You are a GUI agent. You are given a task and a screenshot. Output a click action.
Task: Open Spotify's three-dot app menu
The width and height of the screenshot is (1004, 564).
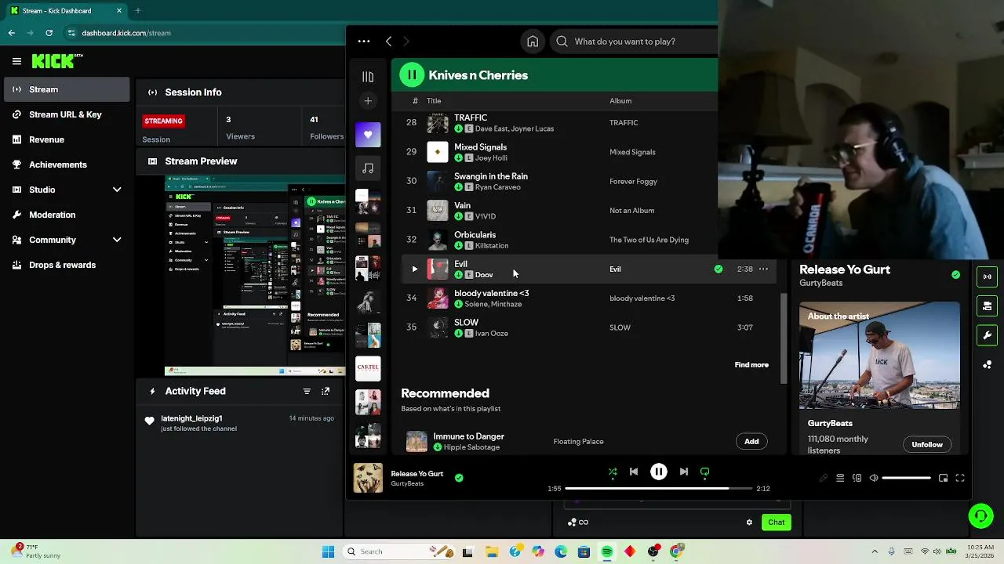[x=364, y=42]
